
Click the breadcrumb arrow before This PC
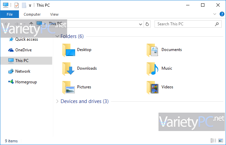(x=45, y=24)
